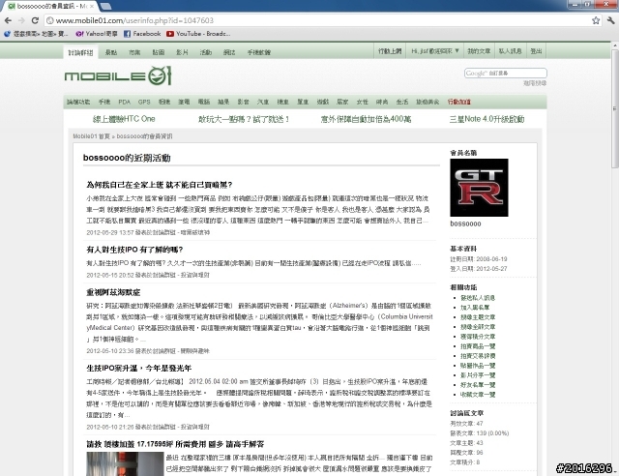The image size is (619, 476).
Task: Expand the Hi user account dropdown
Action: (x=434, y=51)
